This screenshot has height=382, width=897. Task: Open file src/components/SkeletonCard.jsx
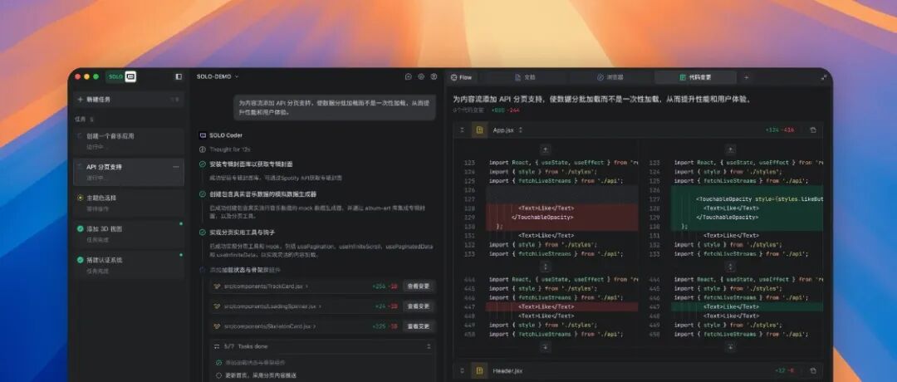point(269,326)
